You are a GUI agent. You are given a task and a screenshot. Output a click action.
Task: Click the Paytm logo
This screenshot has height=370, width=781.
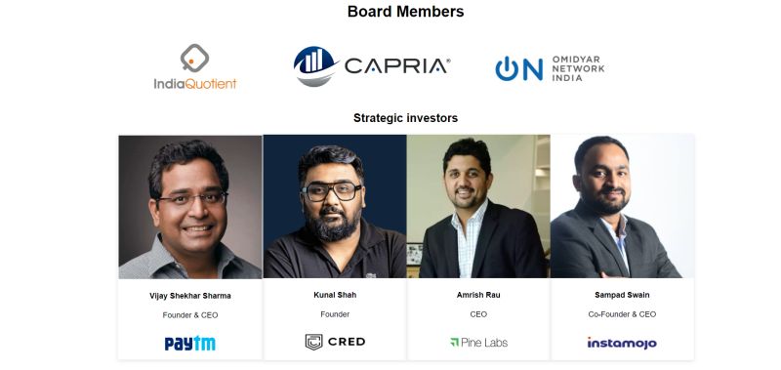pyautogui.click(x=190, y=343)
